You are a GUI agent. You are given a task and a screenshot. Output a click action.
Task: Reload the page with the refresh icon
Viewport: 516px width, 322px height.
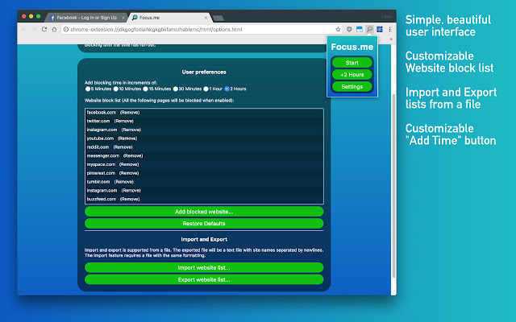tap(45, 29)
